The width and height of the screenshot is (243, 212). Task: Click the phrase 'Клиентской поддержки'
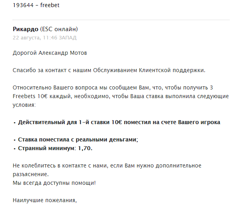[172, 70]
